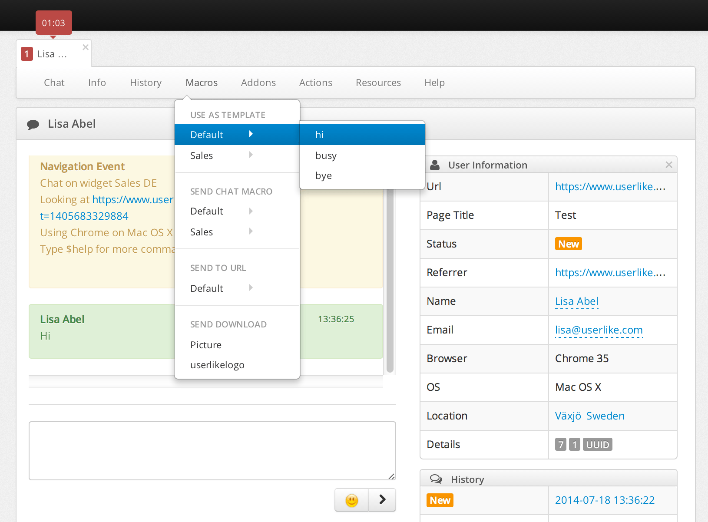
Task: Close the User Information panel
Action: point(668,165)
